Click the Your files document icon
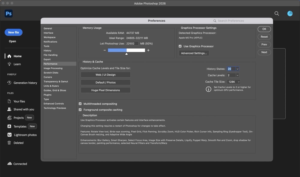Viewport: 300px width, 177px height. (9, 101)
